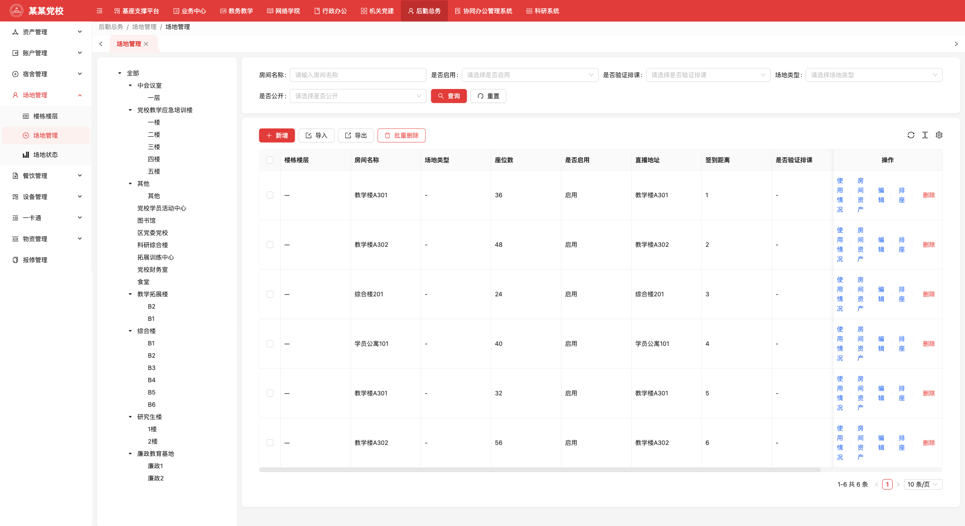Open 行政办公 top menu
This screenshot has height=526, width=965.
point(330,11)
